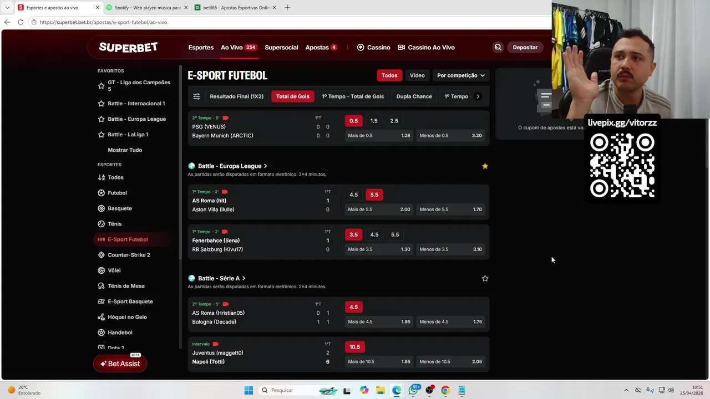Bet Mais de 3.5 at odds 1.30
Image resolution: width=710 pixels, height=399 pixels.
[x=379, y=249]
